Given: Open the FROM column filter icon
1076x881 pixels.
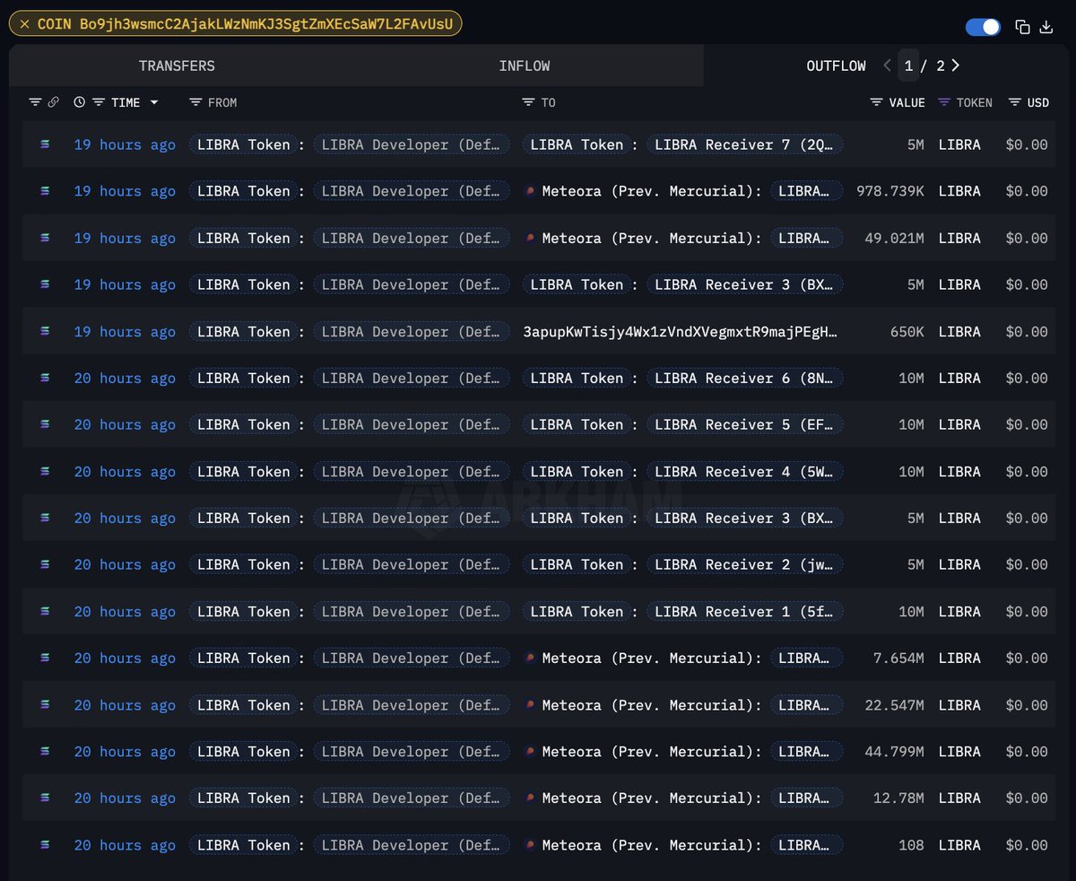Looking at the screenshot, I should pyautogui.click(x=195, y=102).
